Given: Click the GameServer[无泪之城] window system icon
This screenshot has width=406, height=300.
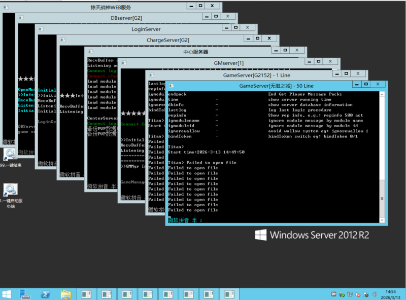Looking at the screenshot, I should point(172,86).
